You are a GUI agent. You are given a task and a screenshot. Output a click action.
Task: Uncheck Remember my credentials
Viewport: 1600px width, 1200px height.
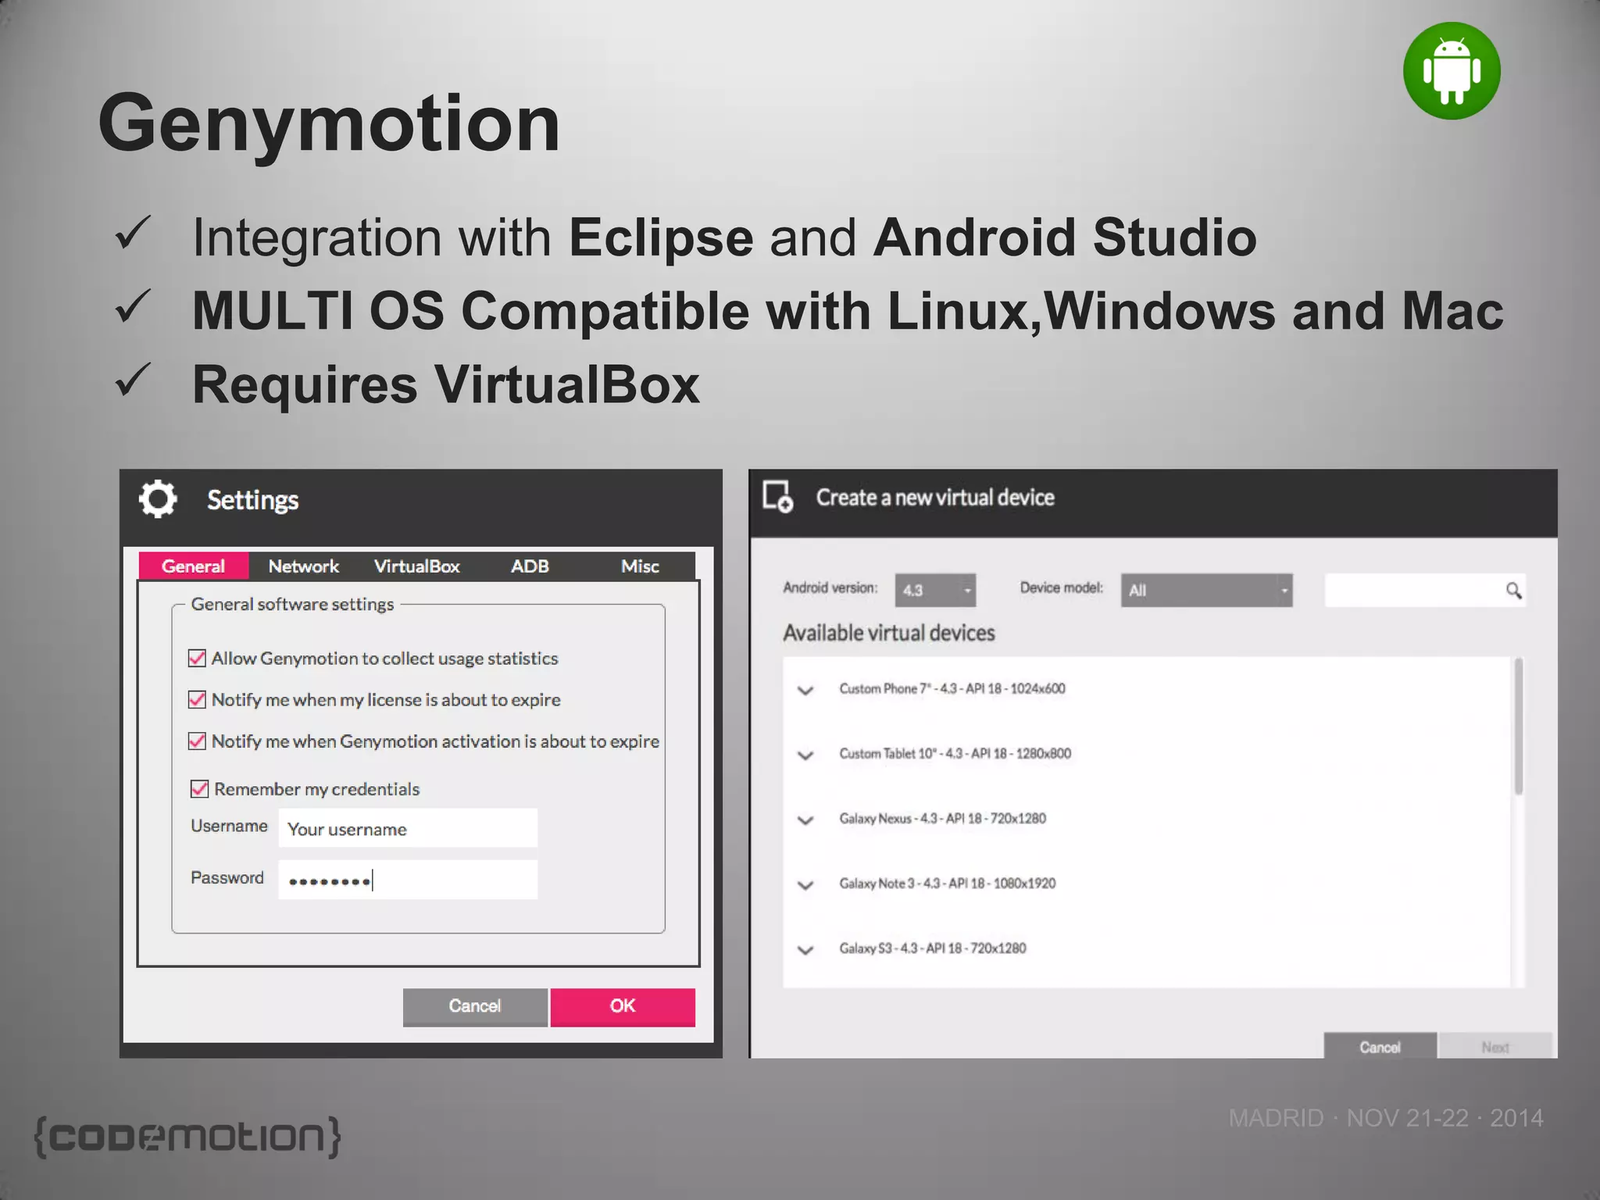[199, 788]
